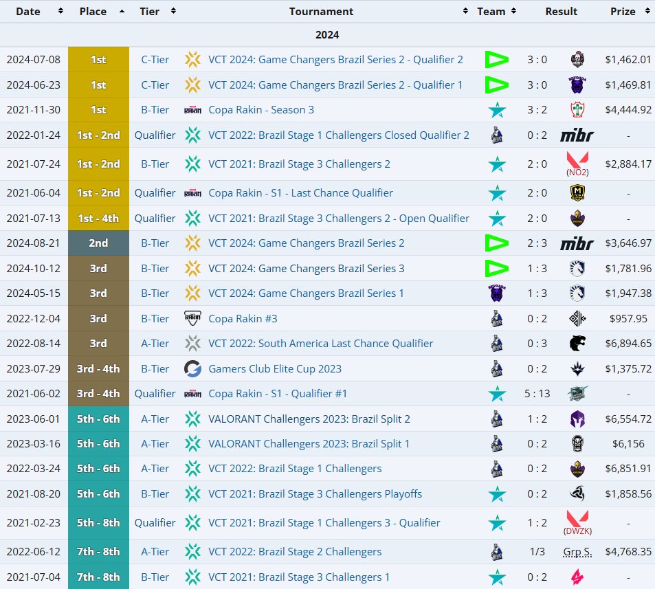Click the yellow M opponent logo in 2021-06-04 row

pyautogui.click(x=577, y=193)
